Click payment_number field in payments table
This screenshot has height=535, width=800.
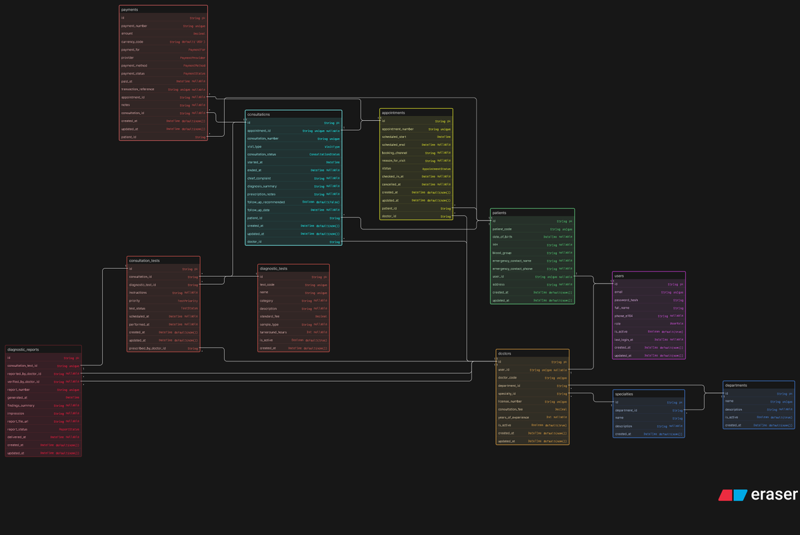point(163,26)
